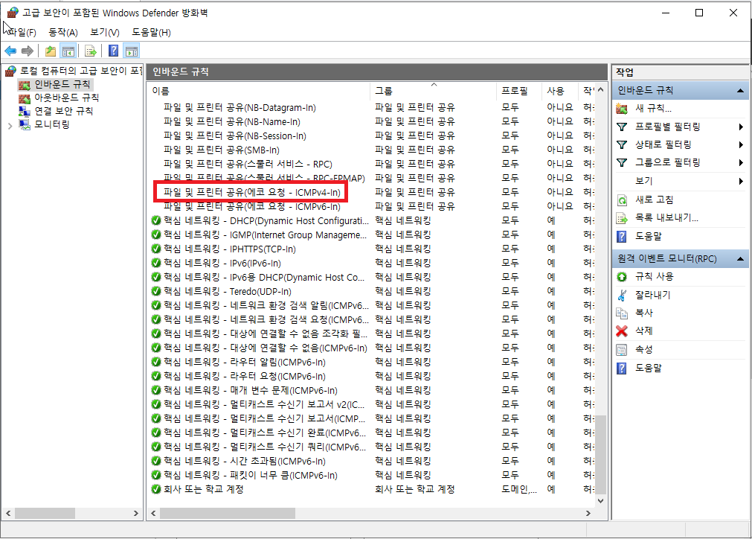752x539 pixels.
Task: Sort by the 프로필 column header
Action: 519,91
